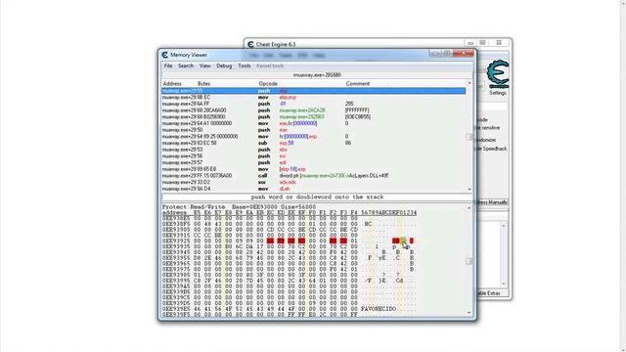
Task: Click the Address column header
Action: (x=172, y=84)
